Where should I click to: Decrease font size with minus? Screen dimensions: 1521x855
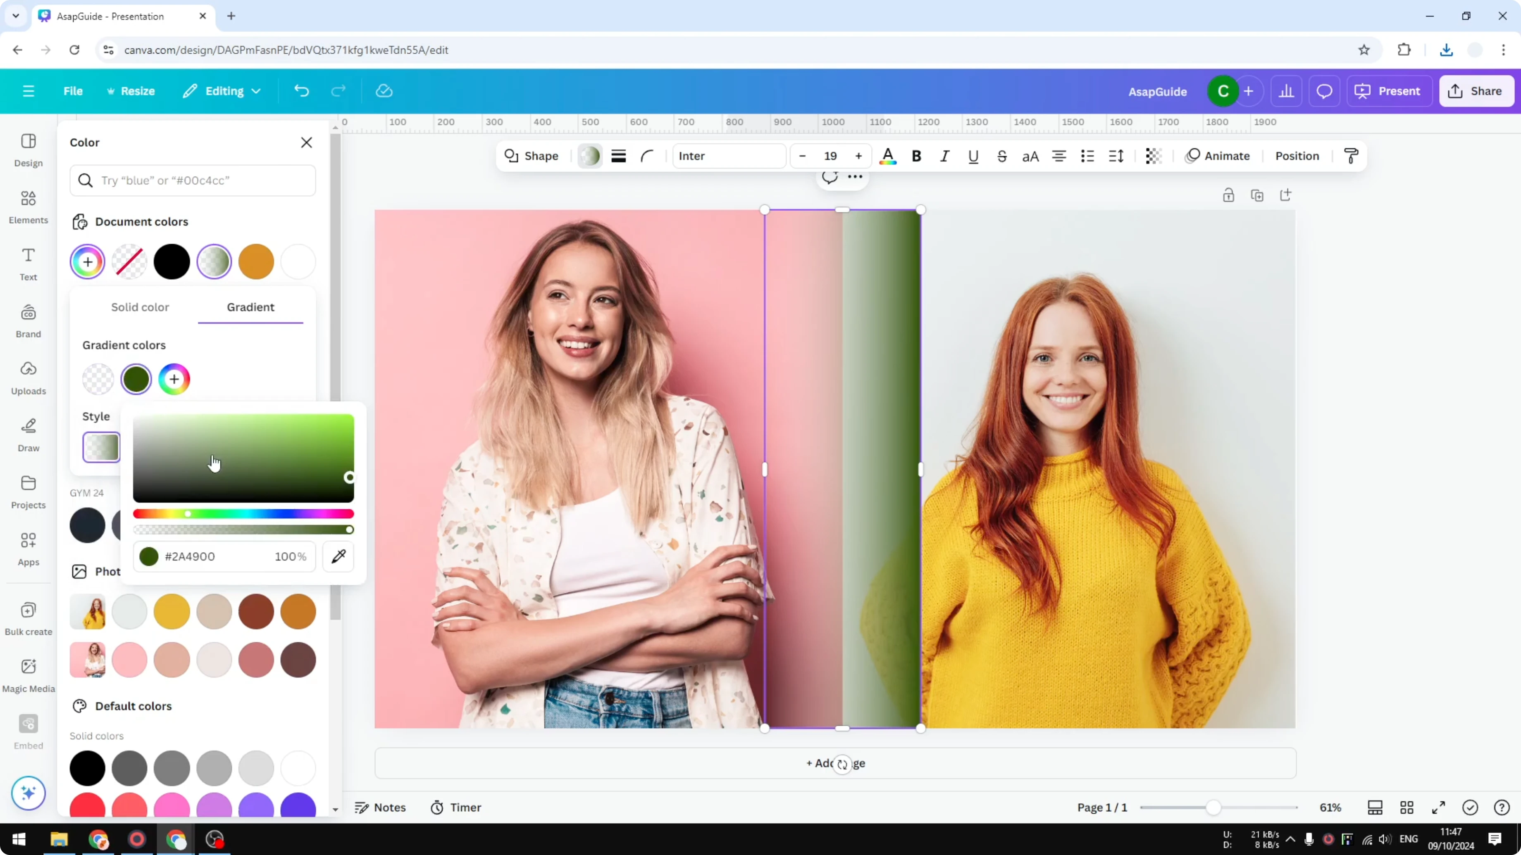click(x=802, y=156)
